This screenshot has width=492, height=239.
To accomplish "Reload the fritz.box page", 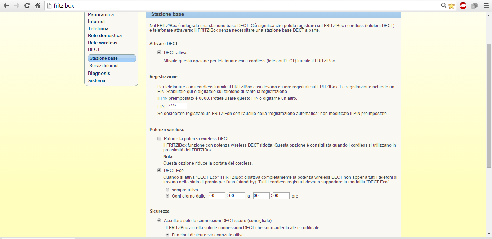I will (27, 6).
